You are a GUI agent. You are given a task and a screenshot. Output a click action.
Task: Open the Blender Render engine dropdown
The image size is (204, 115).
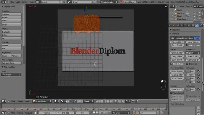(x=109, y=2)
